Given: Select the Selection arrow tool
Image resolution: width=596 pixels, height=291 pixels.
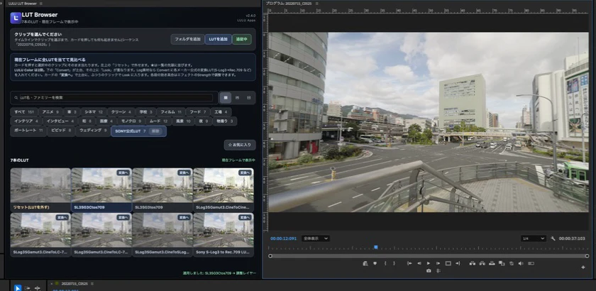Looking at the screenshot, I should click(18, 288).
